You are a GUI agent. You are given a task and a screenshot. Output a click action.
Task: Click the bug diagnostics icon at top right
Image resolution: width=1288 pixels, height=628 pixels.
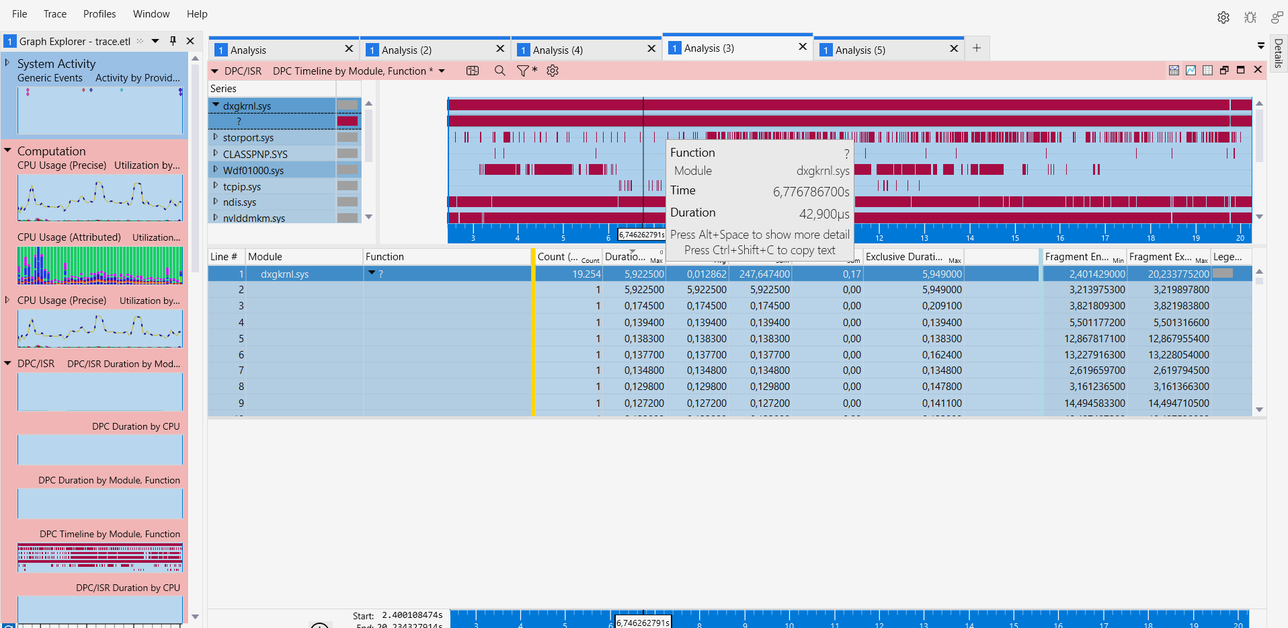point(1250,17)
